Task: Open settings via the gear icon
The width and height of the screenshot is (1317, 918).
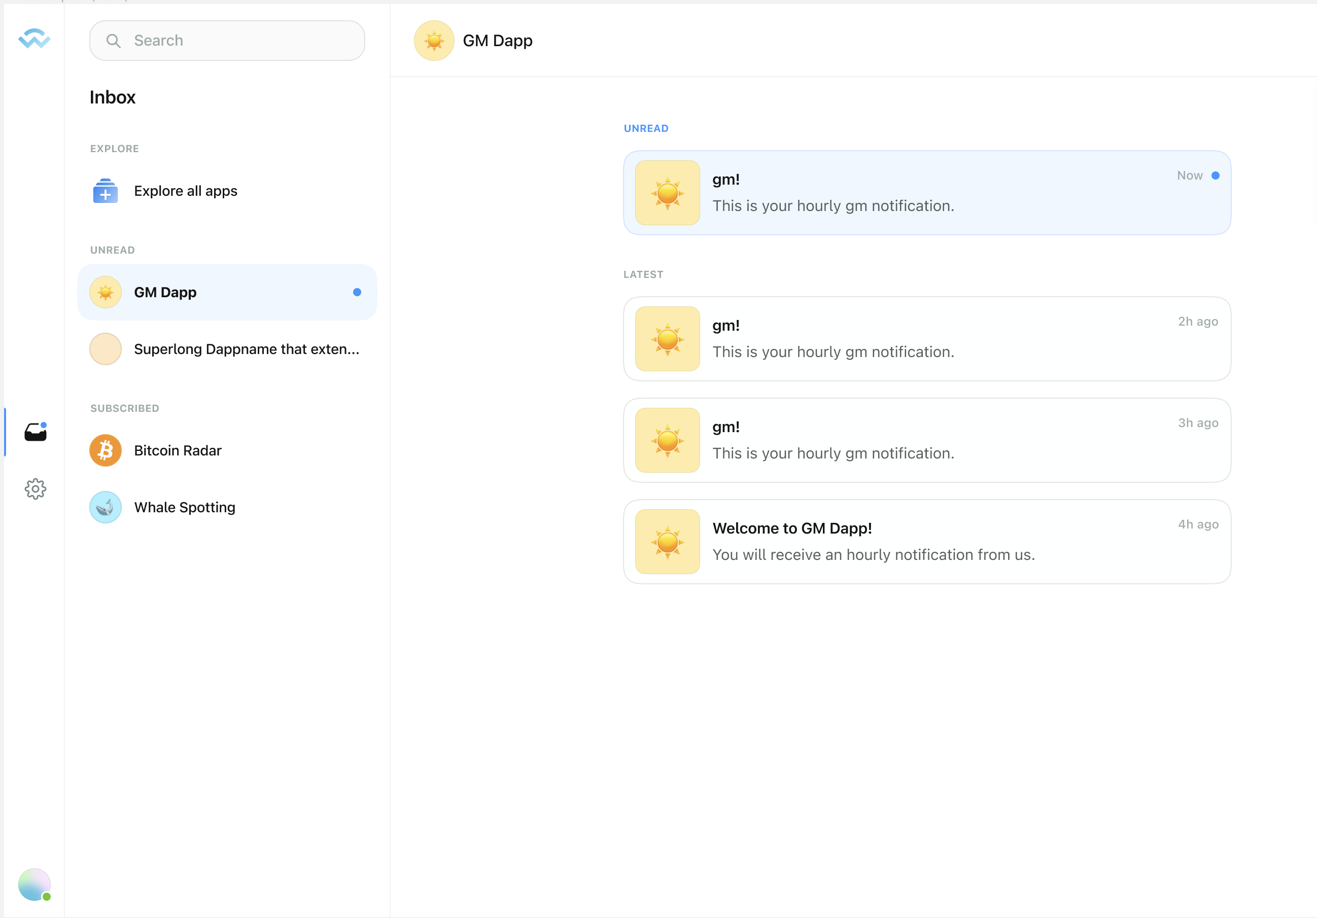Action: (x=36, y=488)
